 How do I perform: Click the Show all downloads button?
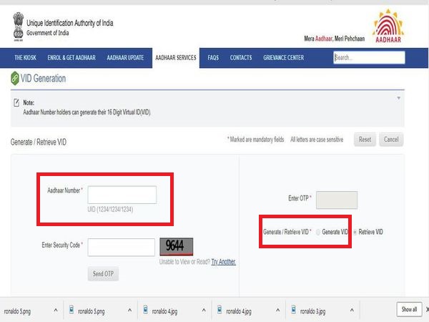pos(408,310)
